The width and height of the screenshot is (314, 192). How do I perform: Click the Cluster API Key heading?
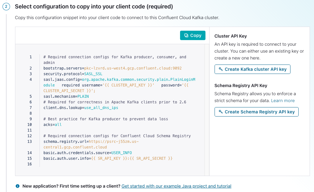tap(231, 36)
